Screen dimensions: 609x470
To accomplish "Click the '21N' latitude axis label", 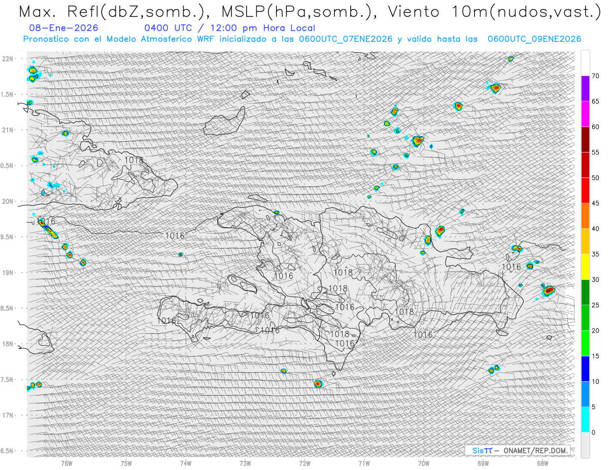I will 8,130.
